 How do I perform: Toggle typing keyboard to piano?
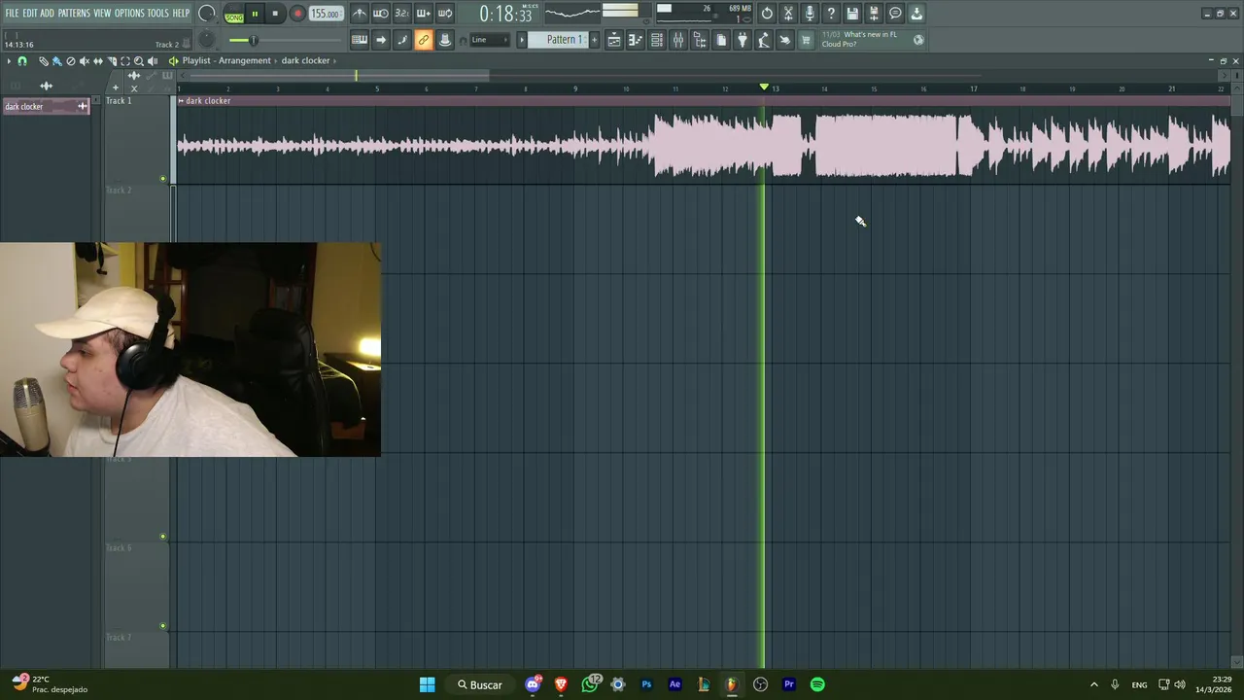click(360, 40)
